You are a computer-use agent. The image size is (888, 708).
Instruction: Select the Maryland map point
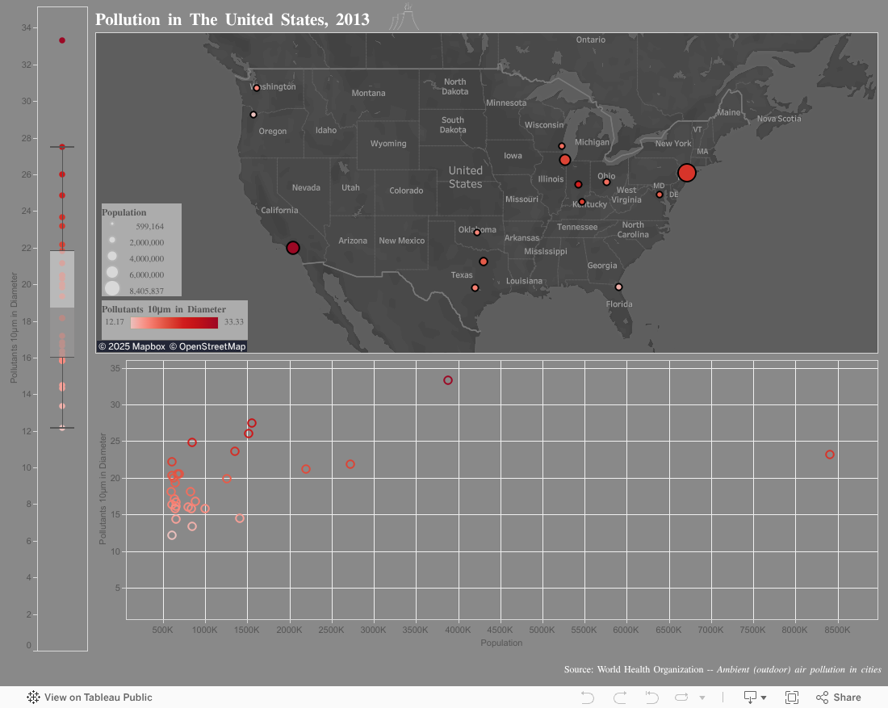[x=660, y=195]
